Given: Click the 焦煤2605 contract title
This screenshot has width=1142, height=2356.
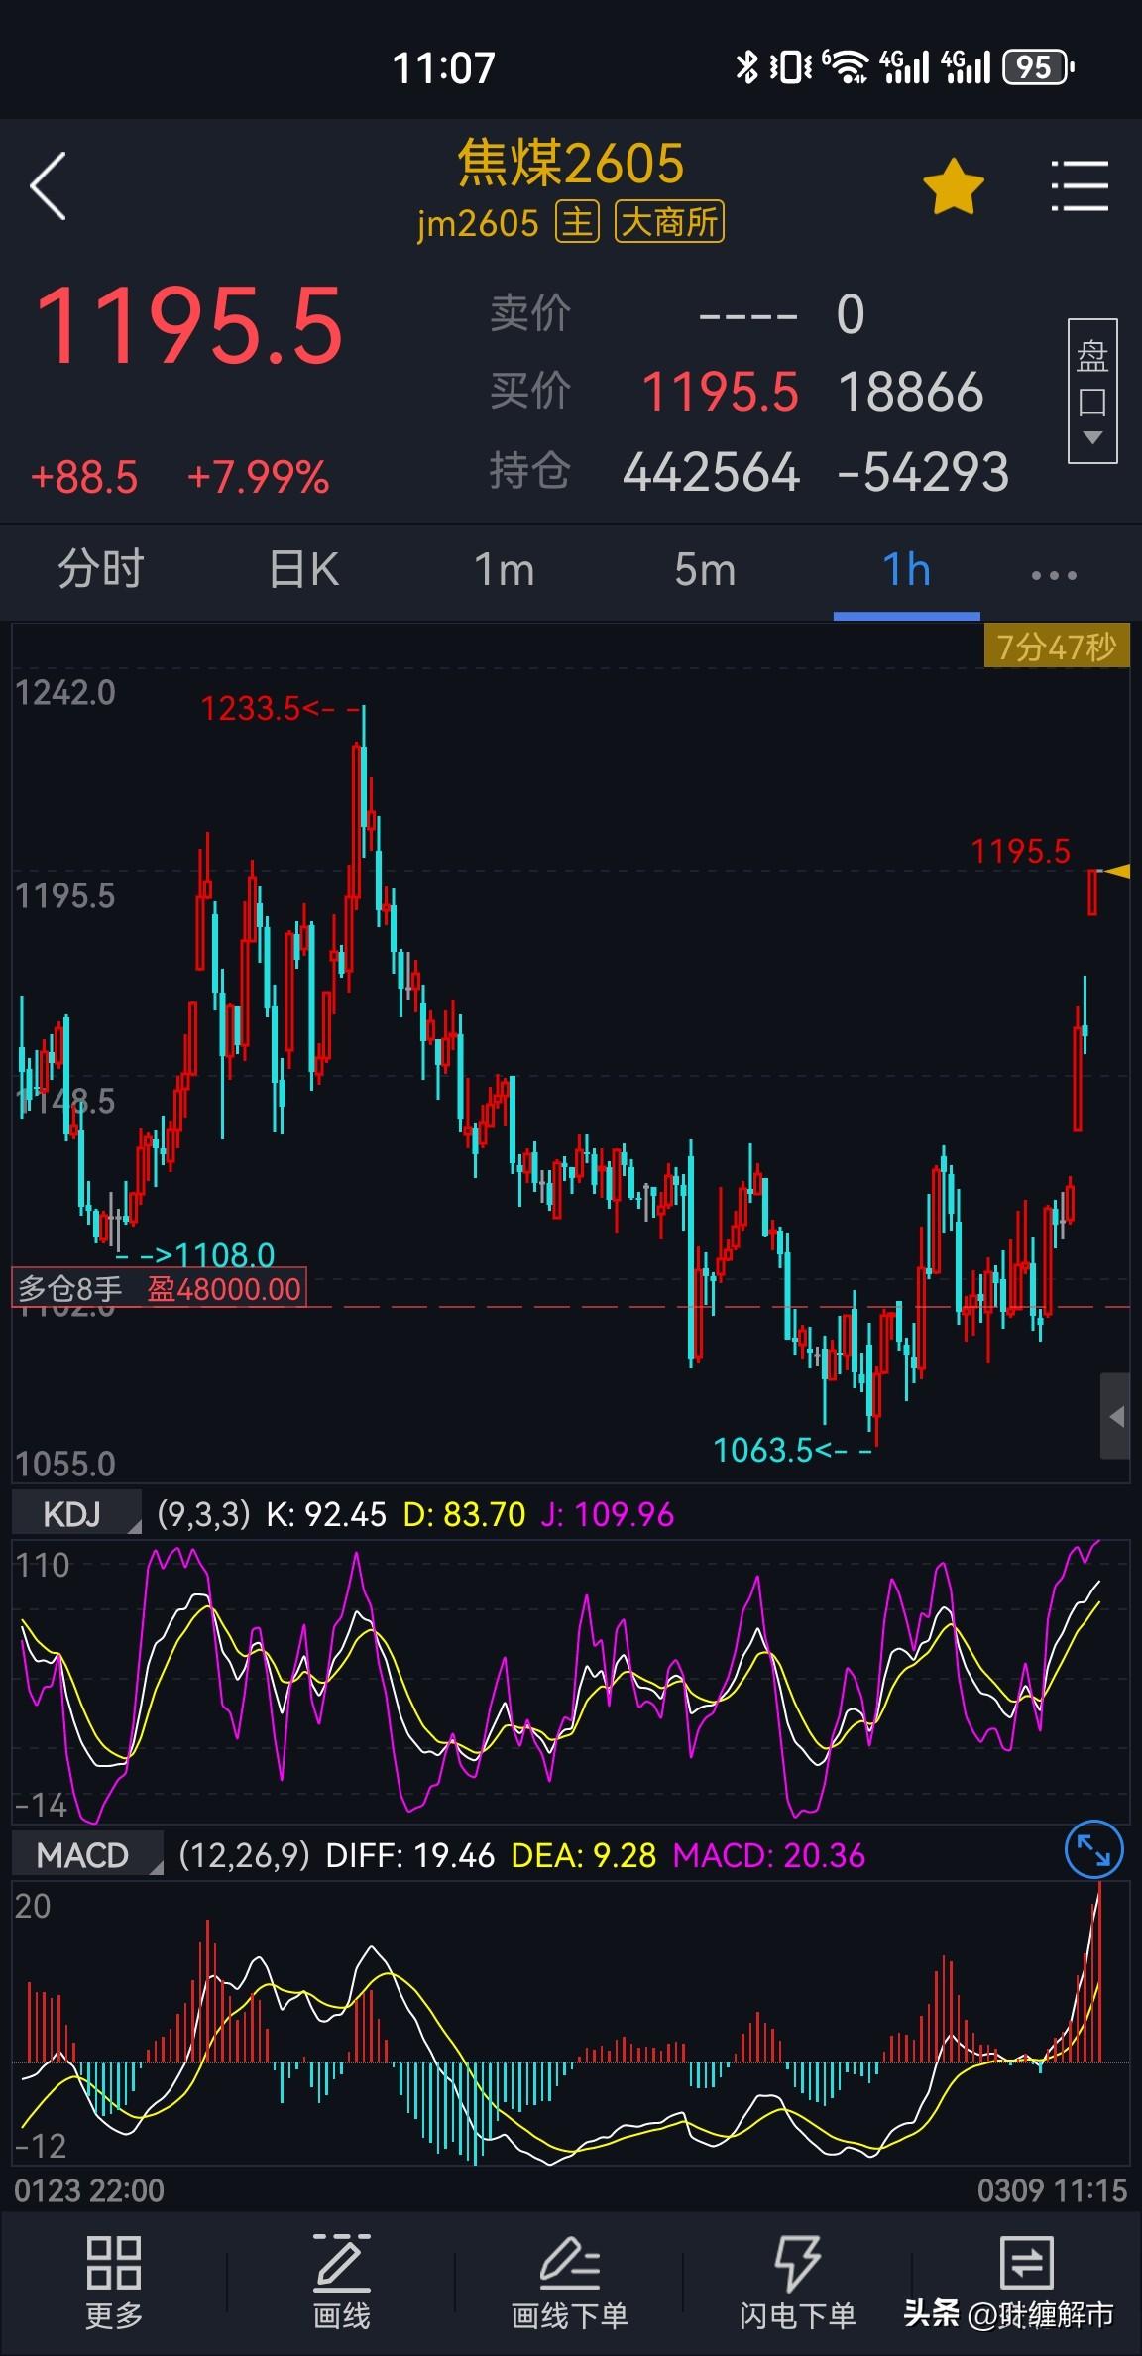Looking at the screenshot, I should click(571, 164).
